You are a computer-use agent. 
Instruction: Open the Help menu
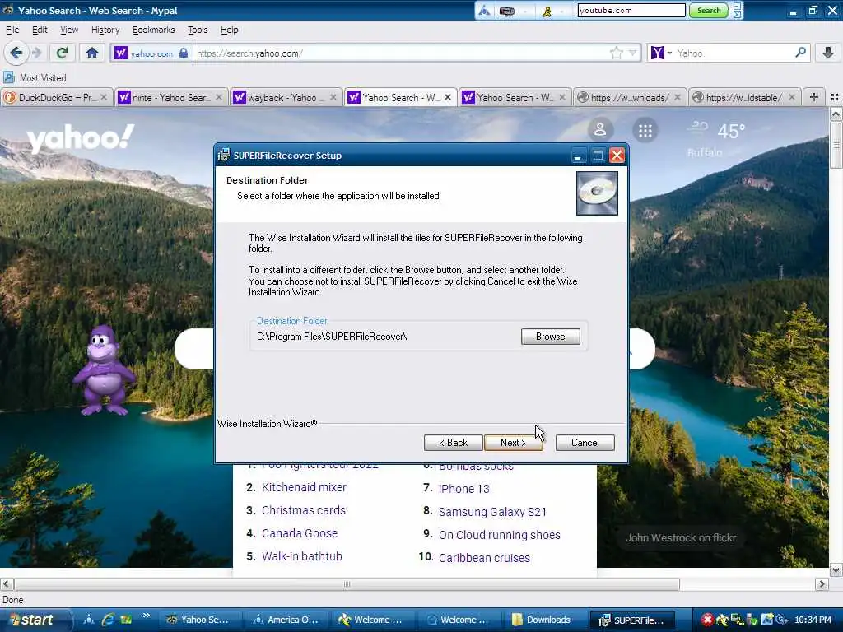(x=229, y=30)
